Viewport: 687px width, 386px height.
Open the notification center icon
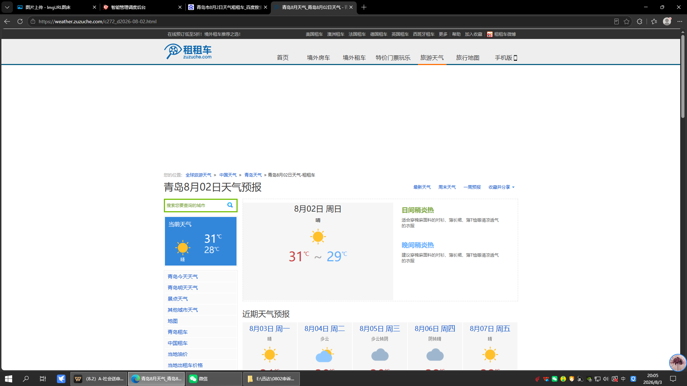(673, 379)
